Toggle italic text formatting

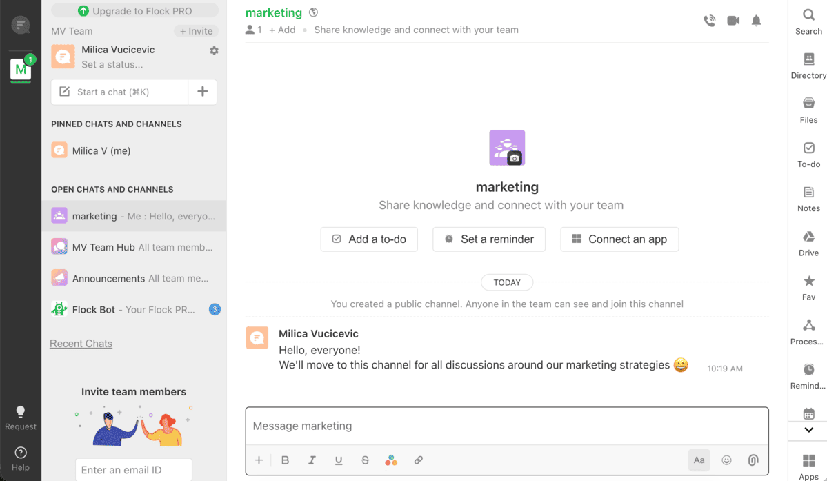312,460
